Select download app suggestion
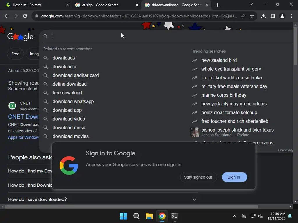Viewport: 298px width, 223px height. [x=67, y=110]
